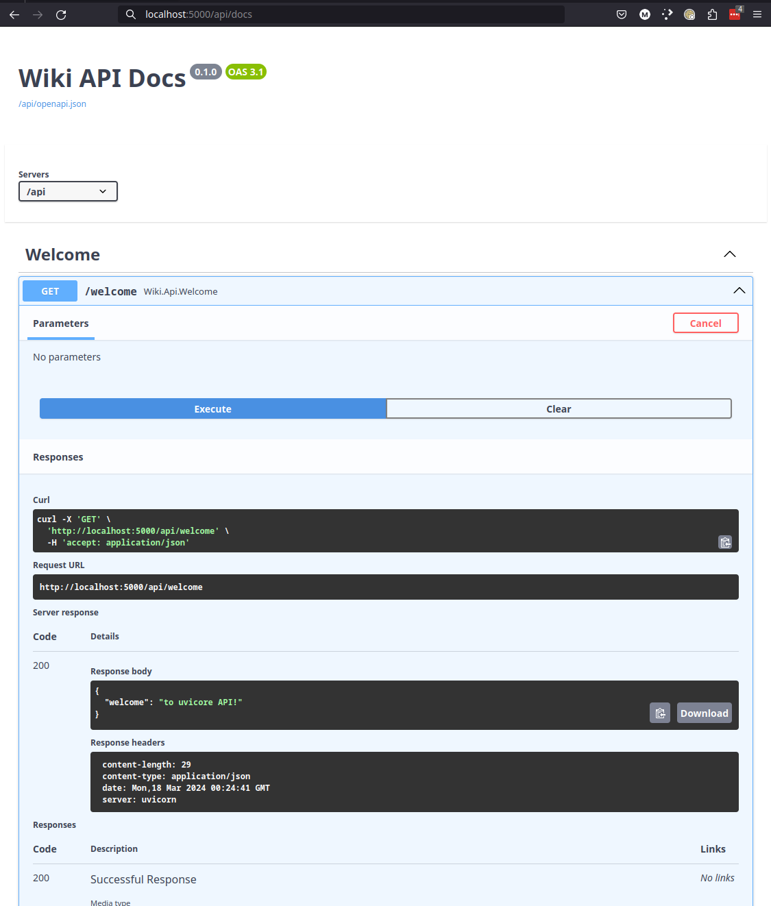Screen dimensions: 771x906
Task: Open the /api servers dropdown
Action: (68, 191)
